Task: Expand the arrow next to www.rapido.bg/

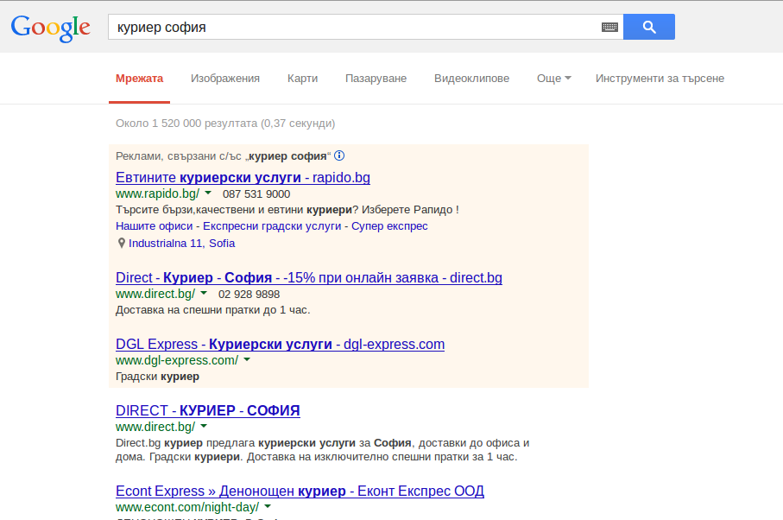Action: point(208,193)
